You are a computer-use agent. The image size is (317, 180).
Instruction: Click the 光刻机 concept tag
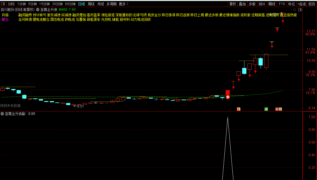(x=106, y=19)
